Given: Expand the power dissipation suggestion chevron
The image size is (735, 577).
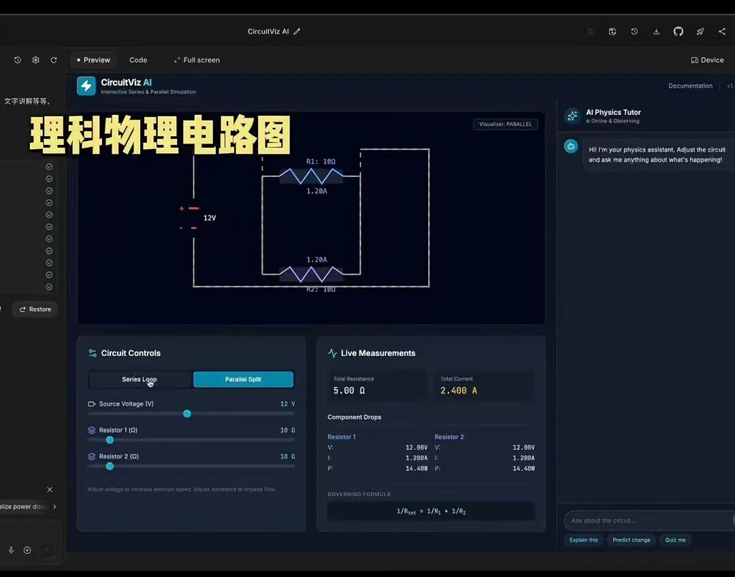Looking at the screenshot, I should click(54, 506).
